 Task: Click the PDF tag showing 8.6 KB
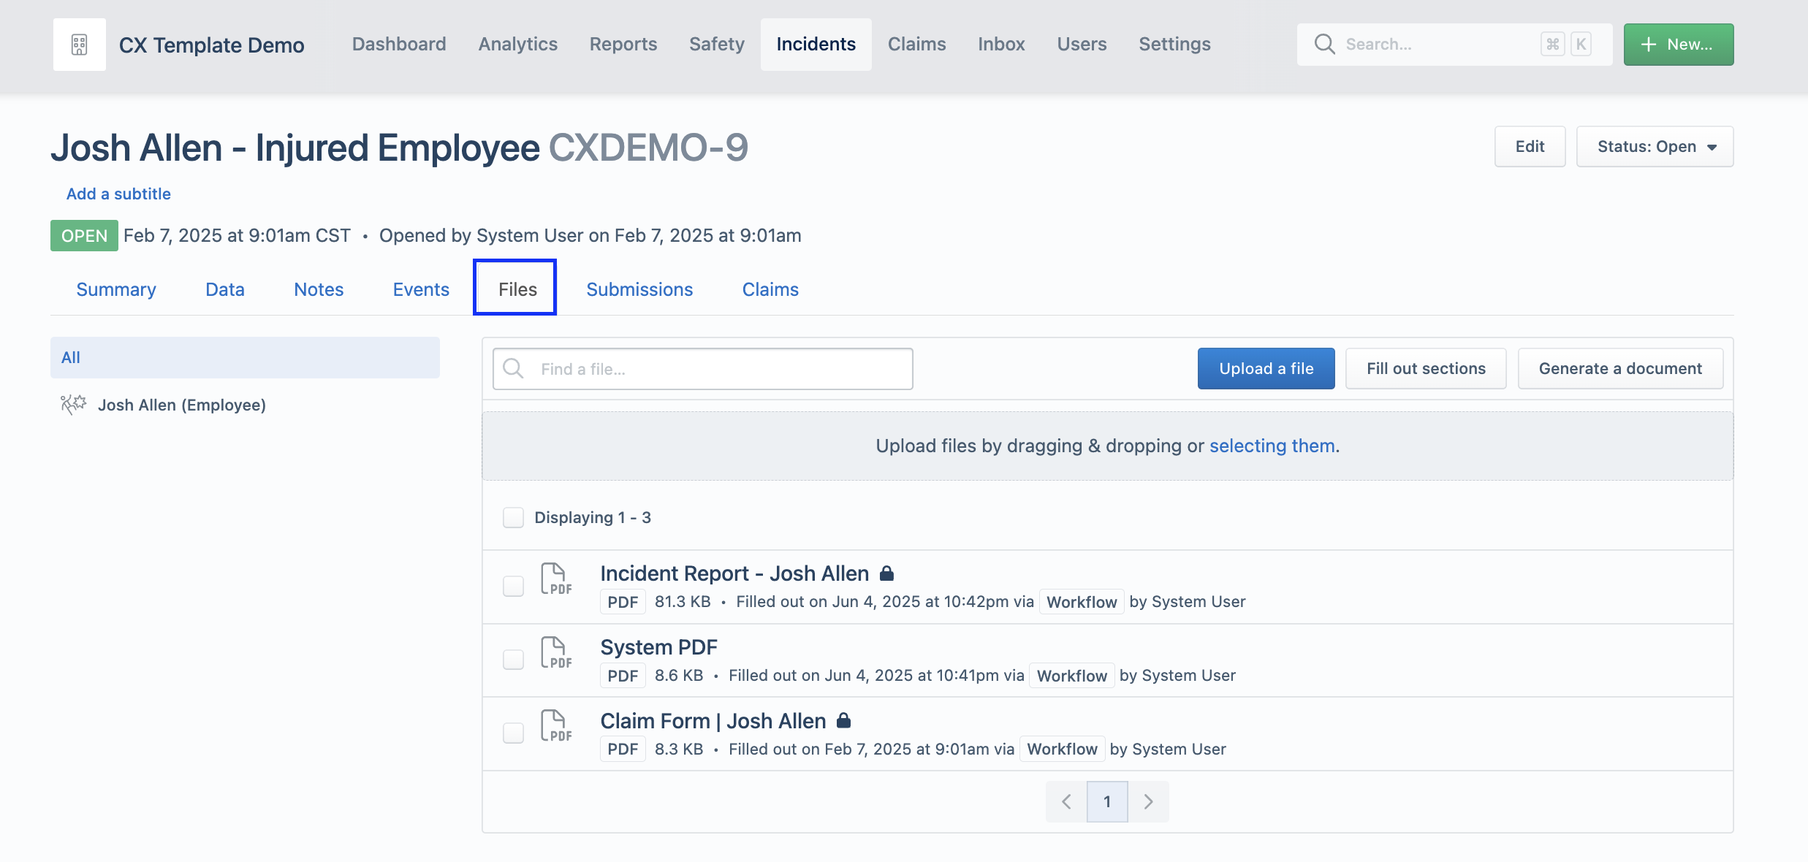pos(623,676)
